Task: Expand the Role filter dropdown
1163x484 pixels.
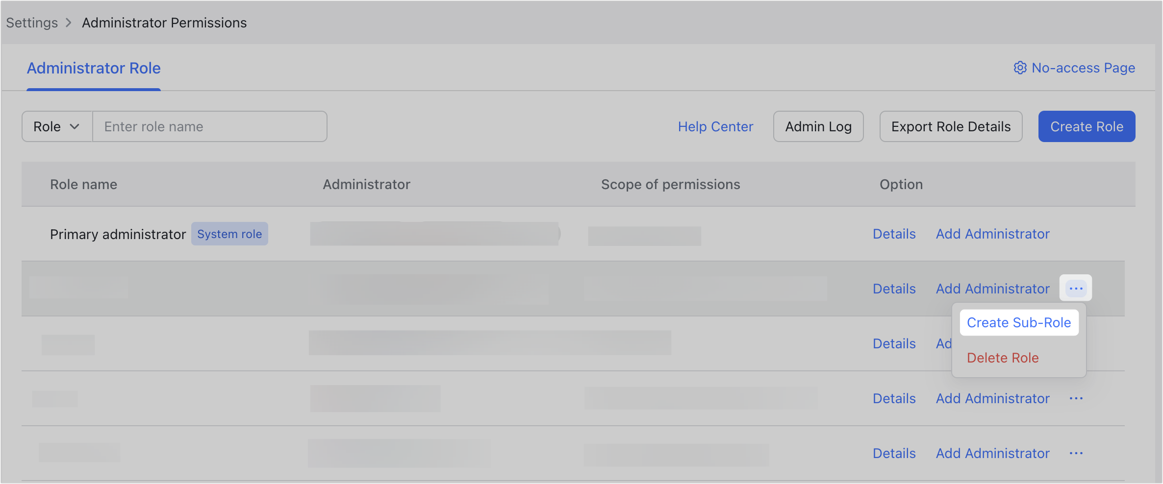Action: (x=57, y=126)
